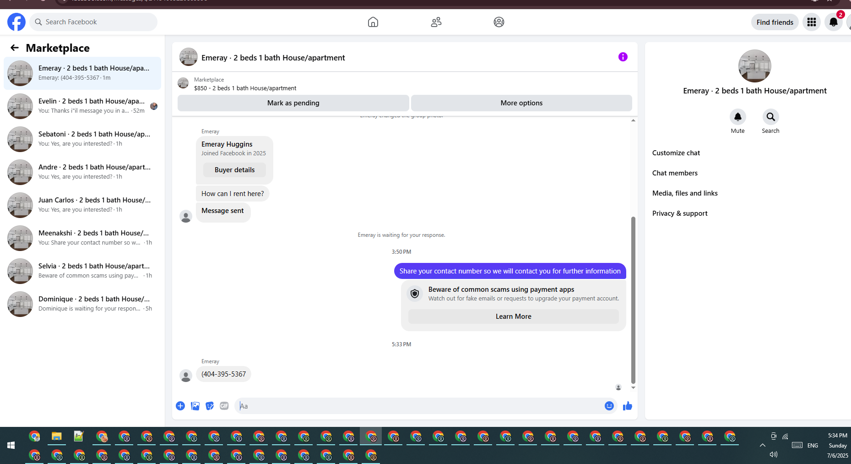The width and height of the screenshot is (851, 464).
Task: Click the chat header group photo
Action: point(189,57)
